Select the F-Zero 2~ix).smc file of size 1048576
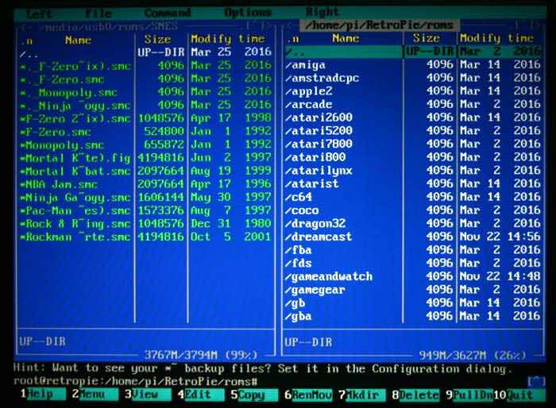Viewport: 556px width, 408px height. tap(145, 118)
